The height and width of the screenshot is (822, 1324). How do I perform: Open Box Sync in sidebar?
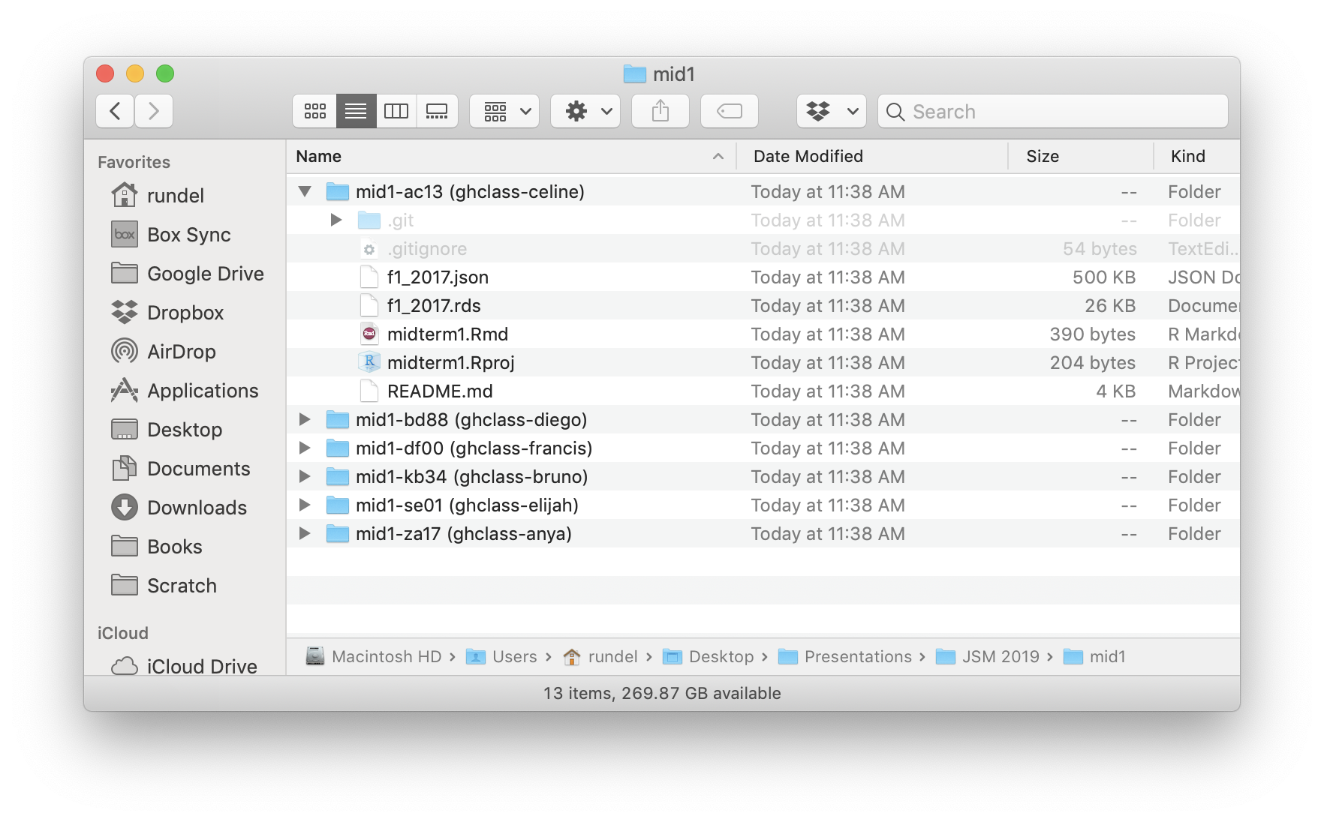tap(171, 235)
